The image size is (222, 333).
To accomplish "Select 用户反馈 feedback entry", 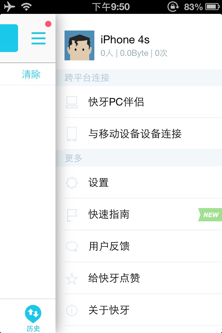I will point(109,246).
